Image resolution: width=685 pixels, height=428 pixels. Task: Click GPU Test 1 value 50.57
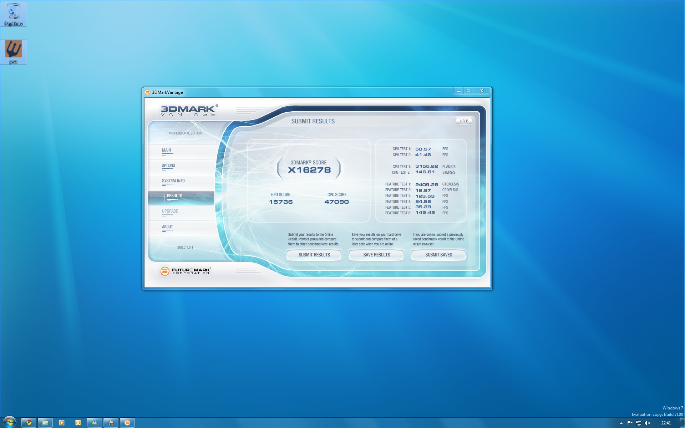coord(423,149)
